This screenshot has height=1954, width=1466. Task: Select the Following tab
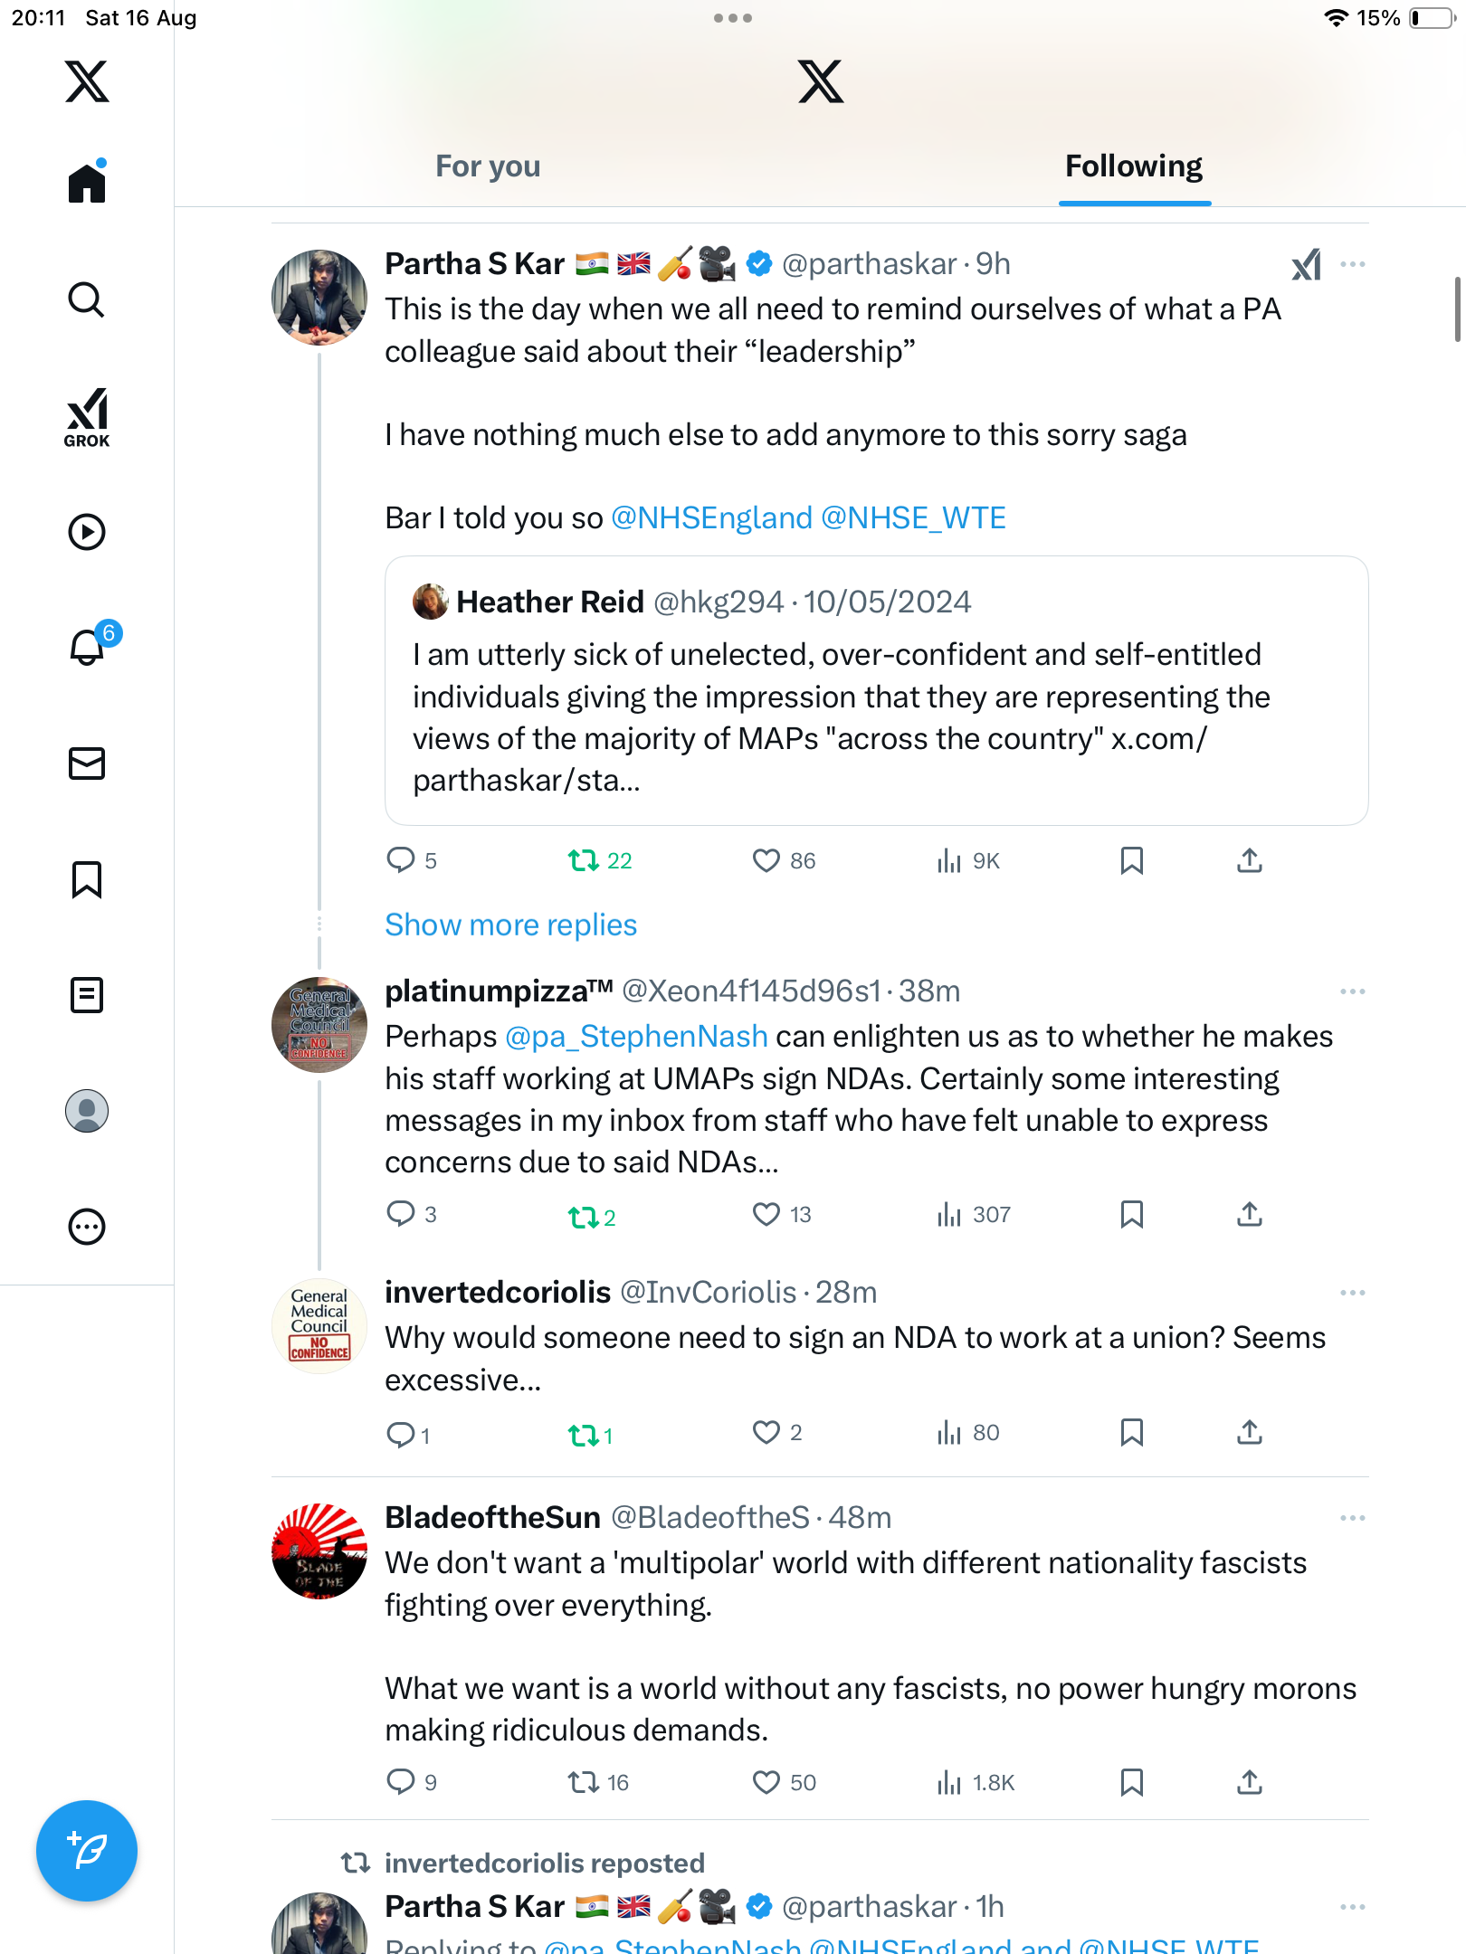pyautogui.click(x=1134, y=166)
